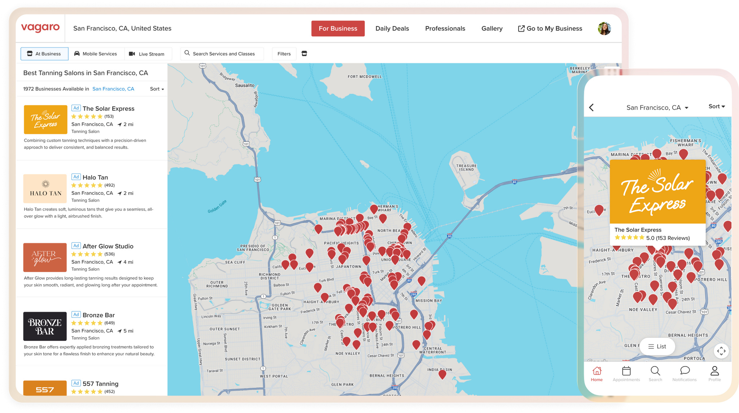The height and width of the screenshot is (413, 739).
Task: Select the Mobile Services tab
Action: click(96, 54)
